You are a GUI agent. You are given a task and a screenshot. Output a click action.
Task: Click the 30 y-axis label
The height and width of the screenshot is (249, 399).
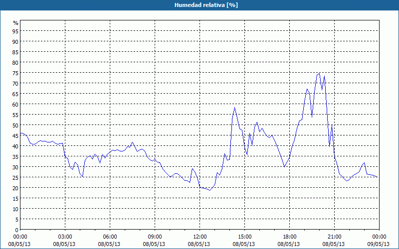tap(15, 167)
